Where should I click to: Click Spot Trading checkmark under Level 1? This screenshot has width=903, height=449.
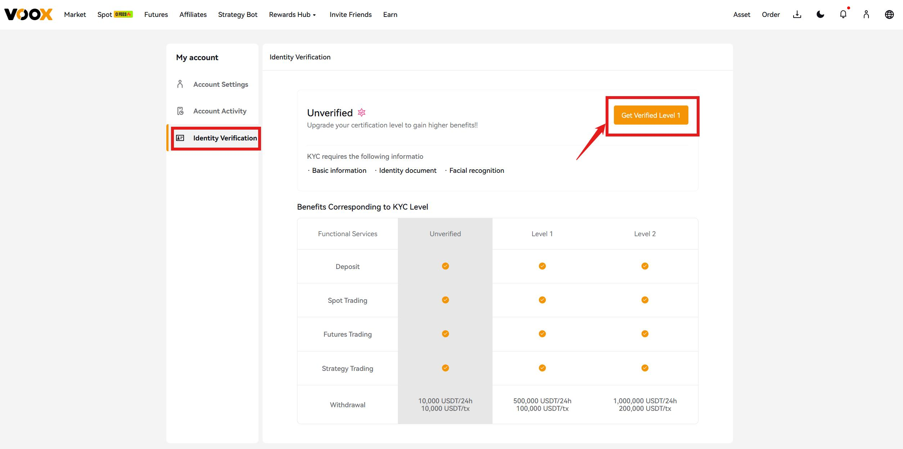[x=542, y=300]
